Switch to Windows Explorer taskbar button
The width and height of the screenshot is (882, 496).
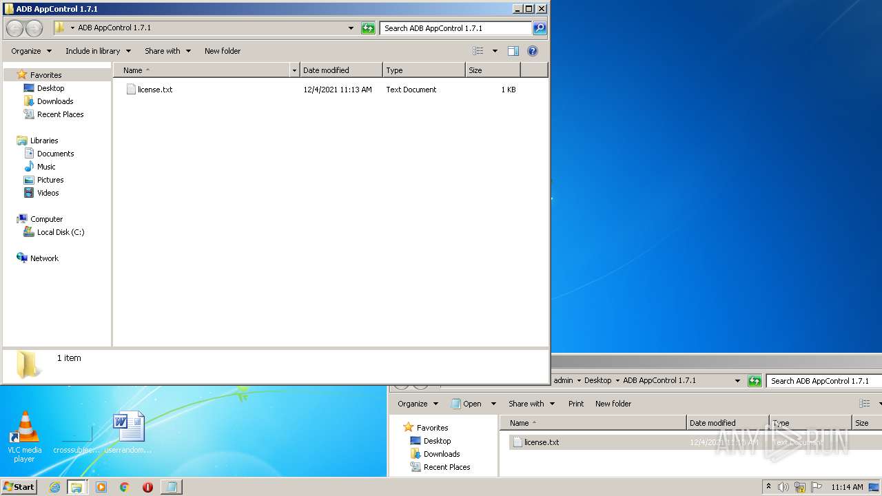[x=76, y=487]
